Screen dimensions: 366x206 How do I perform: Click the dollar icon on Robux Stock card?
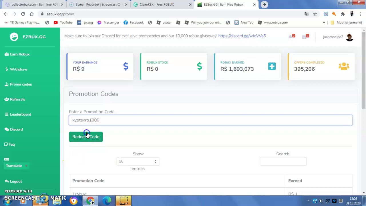(x=200, y=66)
